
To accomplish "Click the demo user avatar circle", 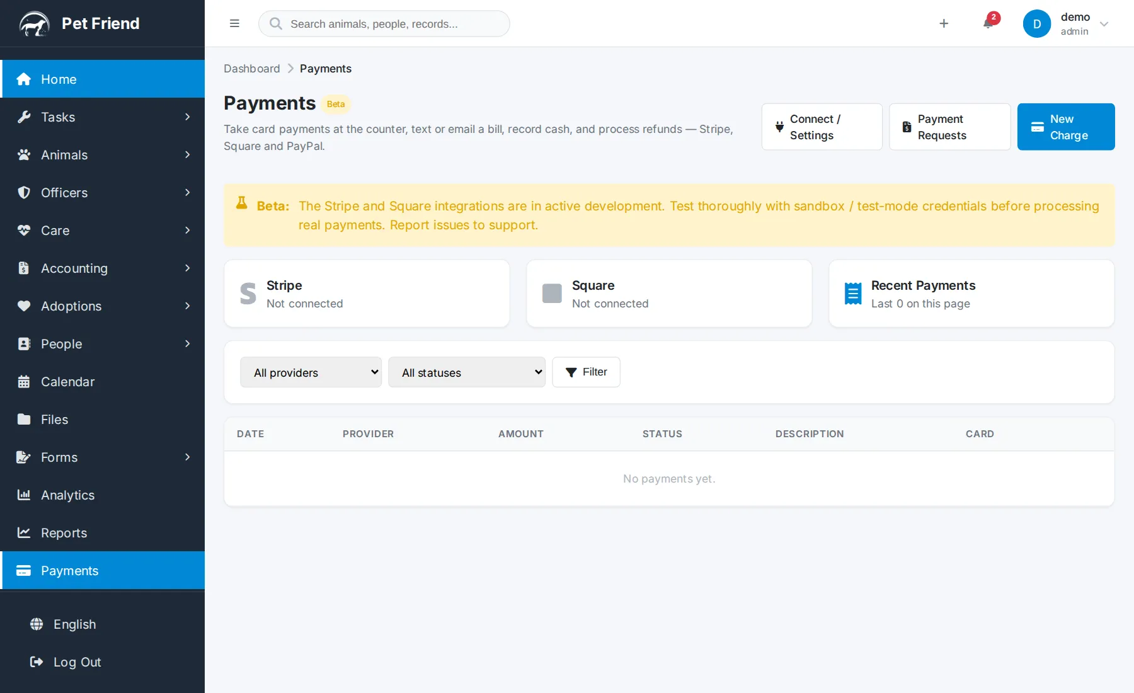I will point(1036,24).
